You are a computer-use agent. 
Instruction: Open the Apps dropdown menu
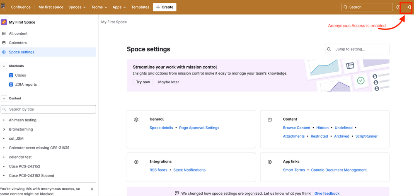119,7
